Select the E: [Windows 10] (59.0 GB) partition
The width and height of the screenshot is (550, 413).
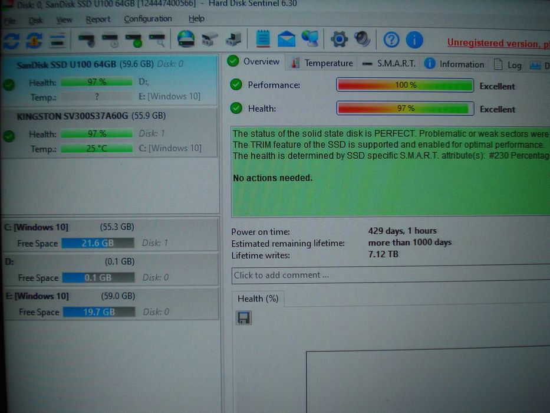111,304
